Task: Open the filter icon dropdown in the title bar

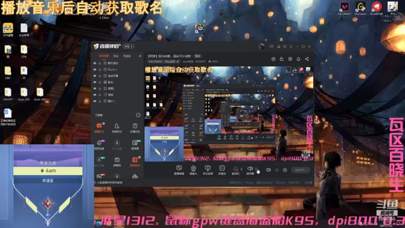Action: [285, 47]
